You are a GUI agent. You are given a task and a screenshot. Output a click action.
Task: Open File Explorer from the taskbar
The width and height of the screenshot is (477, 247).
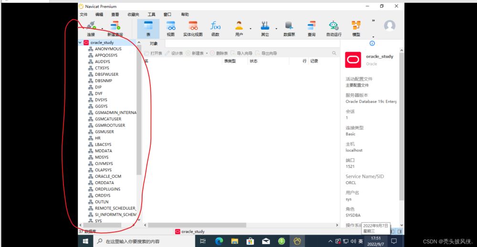pos(235,241)
